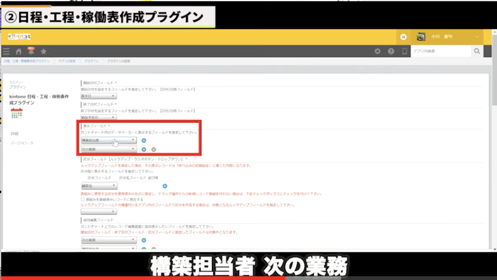Go to the portal home icon
This screenshot has height=280, width=497.
click(x=19, y=51)
